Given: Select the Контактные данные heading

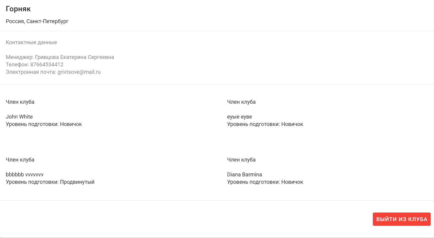Looking at the screenshot, I should (x=31, y=42).
